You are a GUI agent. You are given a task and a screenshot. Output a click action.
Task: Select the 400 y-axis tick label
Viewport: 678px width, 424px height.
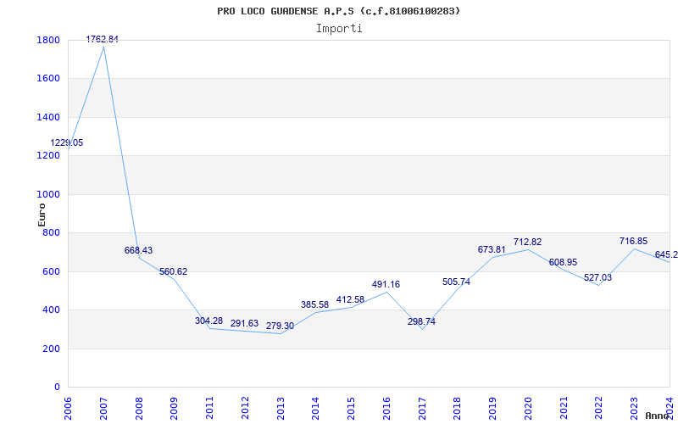coord(52,310)
